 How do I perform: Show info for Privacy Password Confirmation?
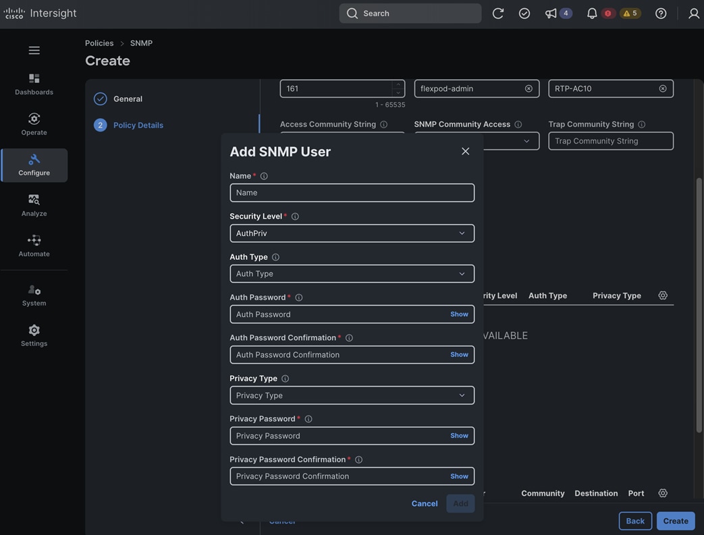358,459
